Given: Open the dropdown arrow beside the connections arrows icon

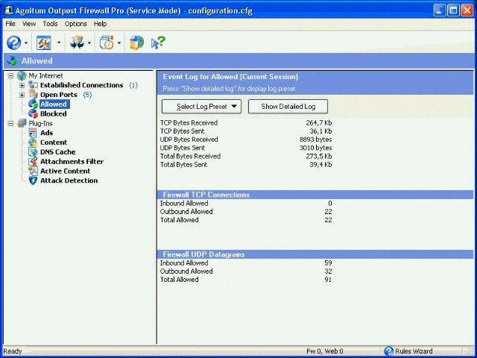Looking at the screenshot, I should click(89, 43).
